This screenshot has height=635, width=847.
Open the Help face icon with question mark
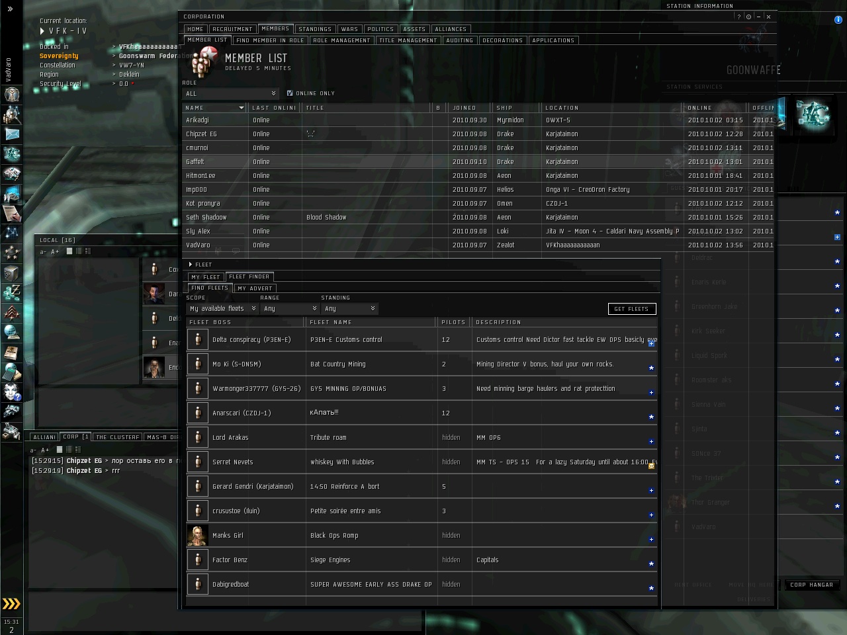tap(12, 392)
